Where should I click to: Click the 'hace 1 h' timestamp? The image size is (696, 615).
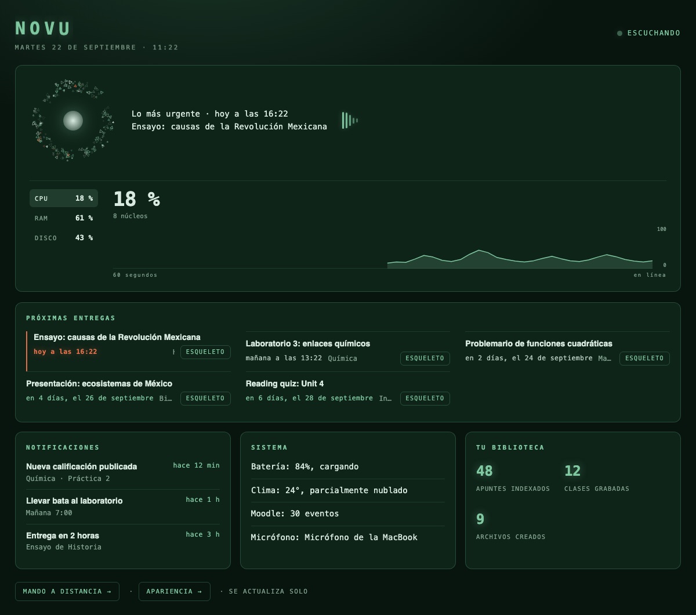coord(203,500)
